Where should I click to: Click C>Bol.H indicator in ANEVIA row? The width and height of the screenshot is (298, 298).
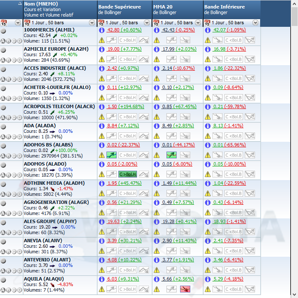coord(128,251)
